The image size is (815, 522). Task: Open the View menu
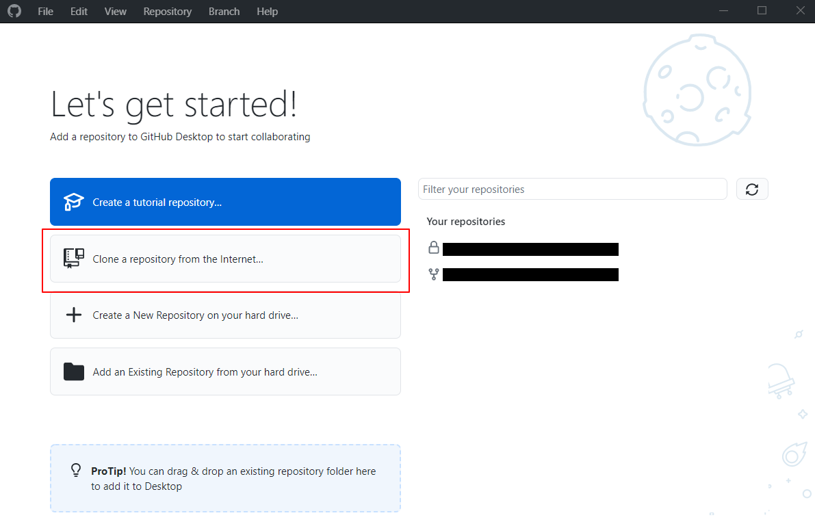[115, 11]
